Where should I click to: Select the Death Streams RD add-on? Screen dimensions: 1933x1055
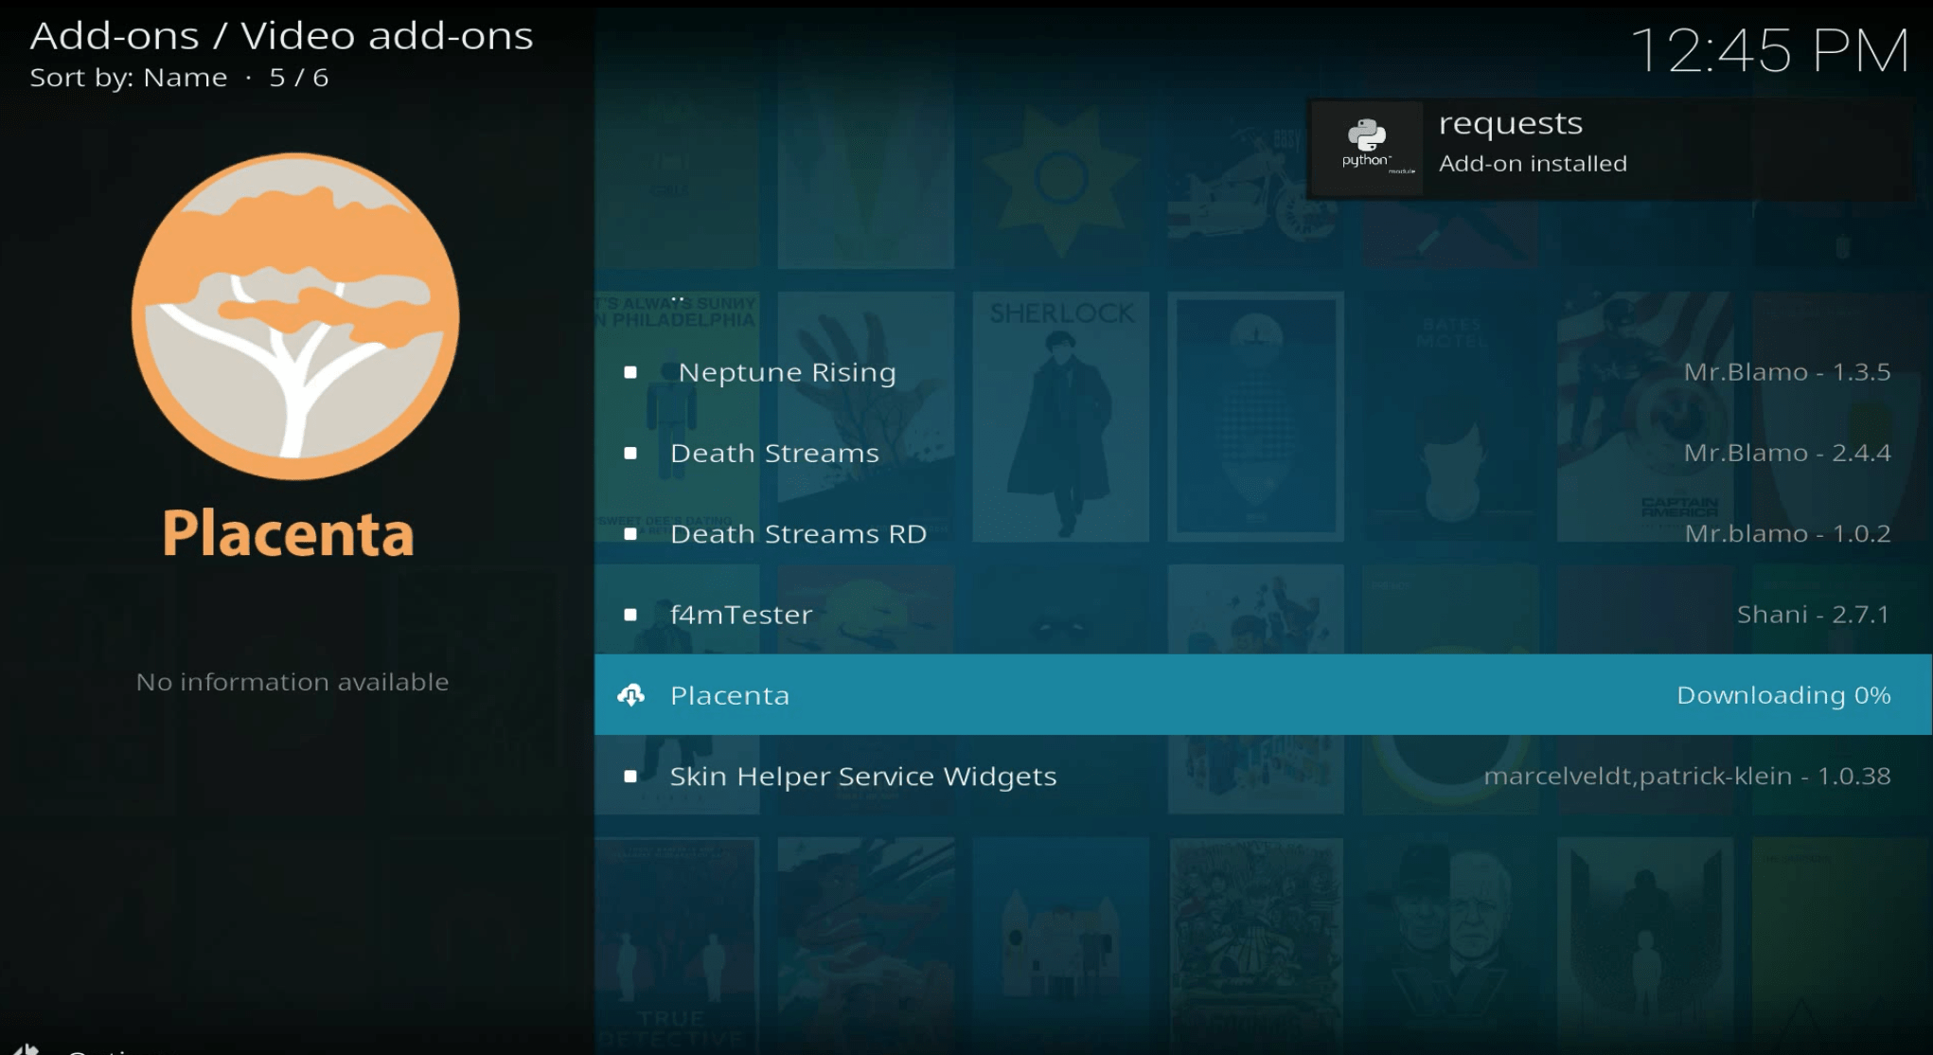(1263, 533)
